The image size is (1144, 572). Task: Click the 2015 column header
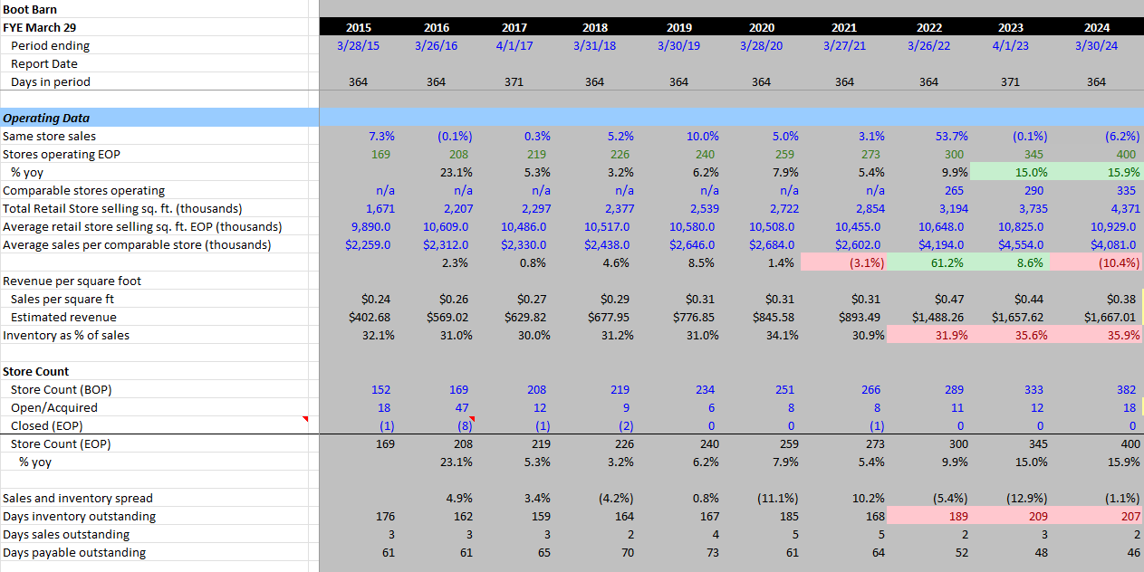tap(359, 27)
